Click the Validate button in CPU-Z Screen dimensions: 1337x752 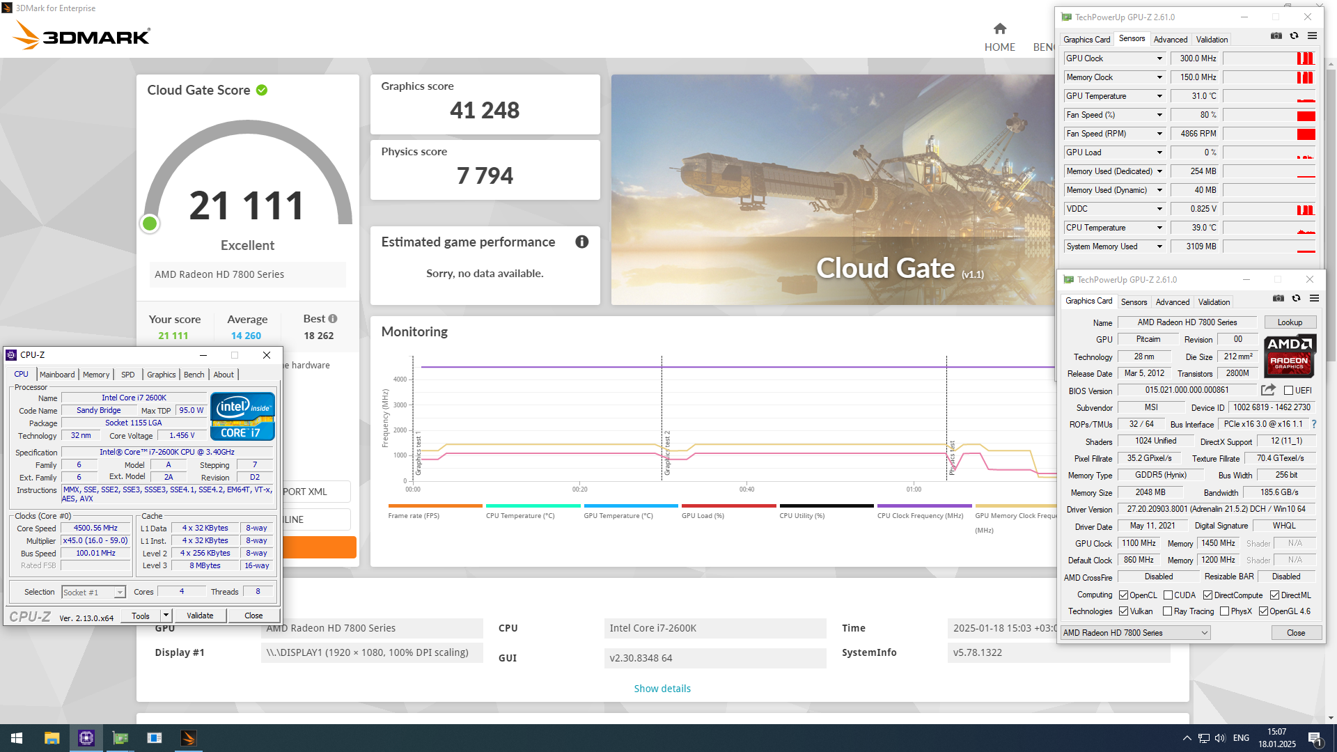[200, 616]
